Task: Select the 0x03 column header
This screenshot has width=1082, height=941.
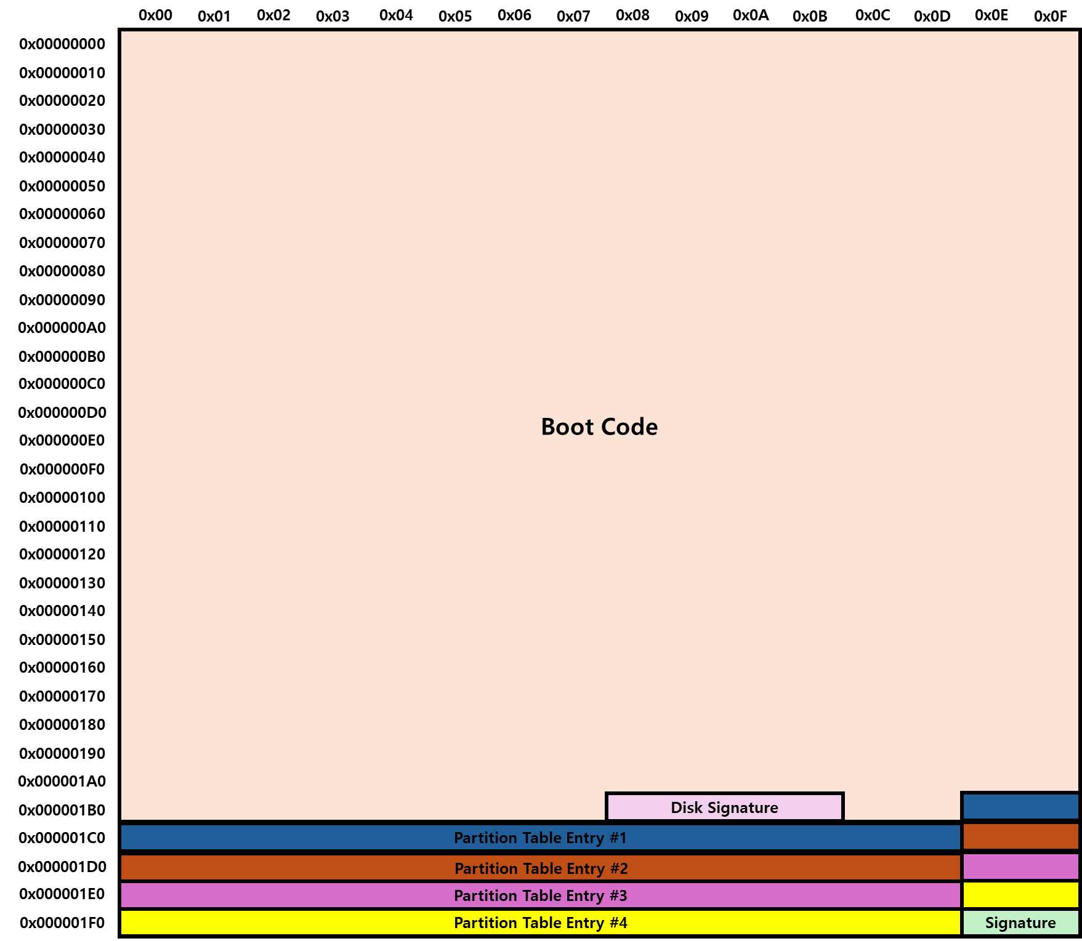Action: pos(333,17)
